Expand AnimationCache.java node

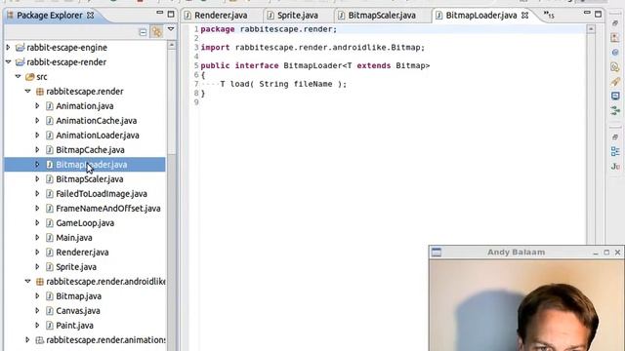point(37,121)
